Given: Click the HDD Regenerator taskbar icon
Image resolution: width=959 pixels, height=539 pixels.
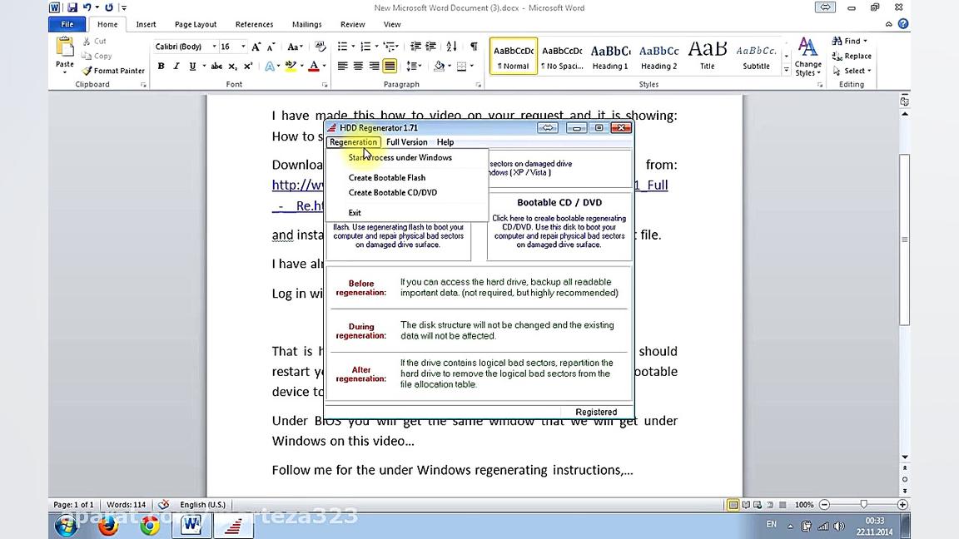Looking at the screenshot, I should click(233, 526).
